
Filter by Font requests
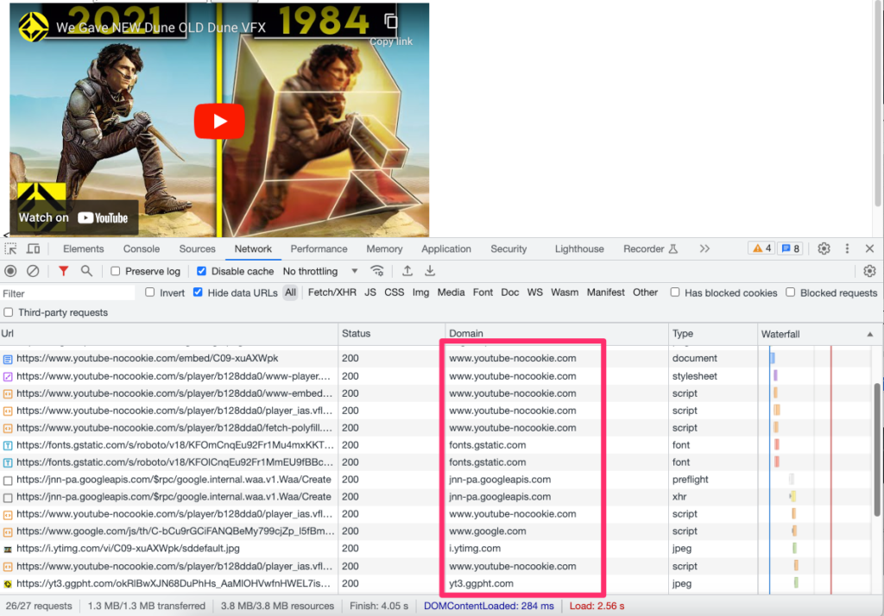483,292
